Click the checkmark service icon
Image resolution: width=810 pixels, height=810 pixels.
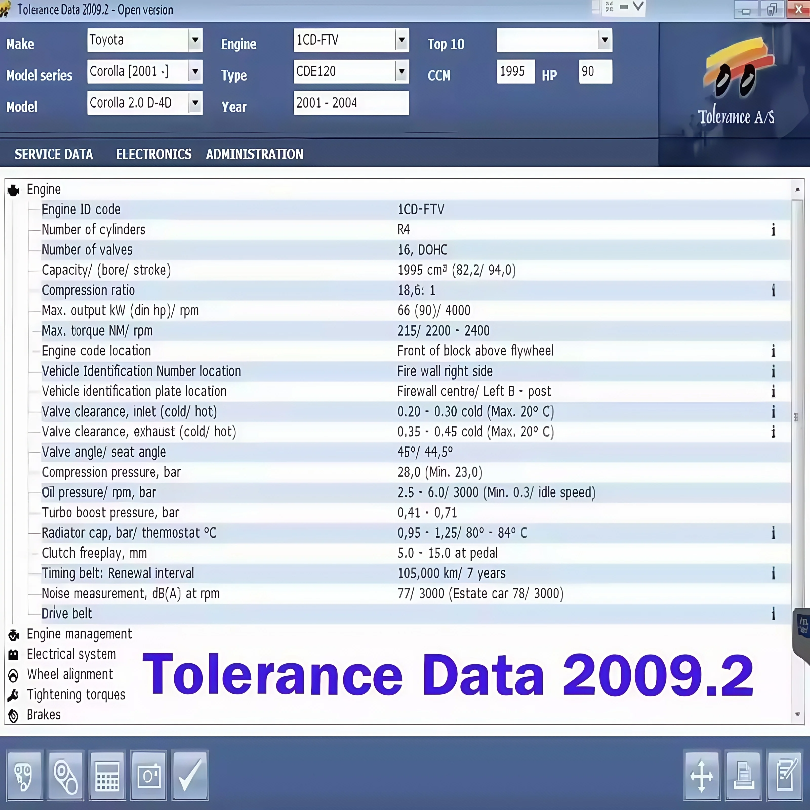click(190, 775)
